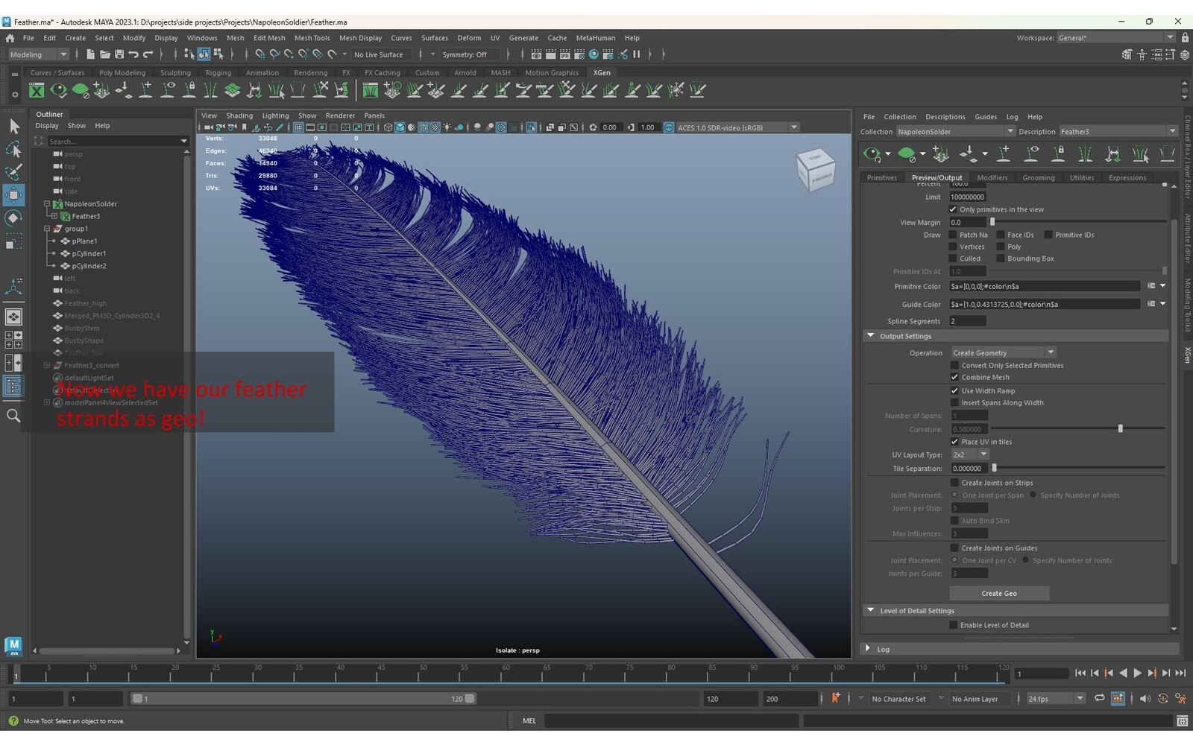This screenshot has width=1193, height=745.
Task: Collapse the Output Settings section
Action: pyautogui.click(x=870, y=336)
